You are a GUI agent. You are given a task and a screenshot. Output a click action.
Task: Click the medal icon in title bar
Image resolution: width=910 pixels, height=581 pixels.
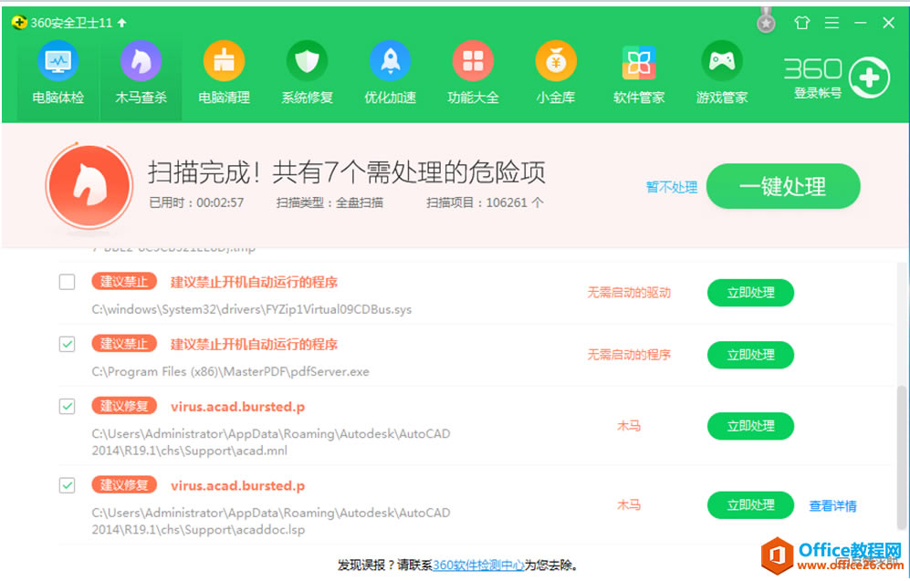point(766,22)
